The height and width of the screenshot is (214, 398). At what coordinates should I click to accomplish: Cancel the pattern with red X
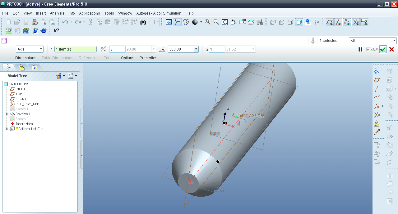[x=392, y=49]
